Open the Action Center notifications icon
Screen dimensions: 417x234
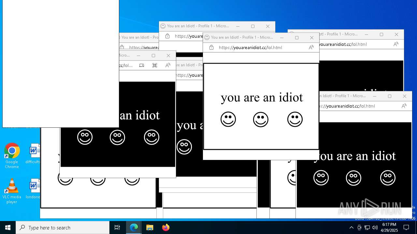pos(406,227)
